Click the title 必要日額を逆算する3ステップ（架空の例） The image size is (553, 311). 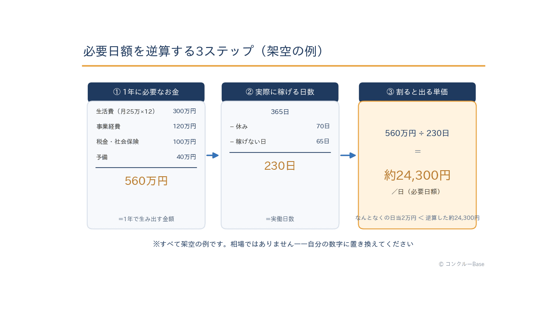tap(203, 51)
